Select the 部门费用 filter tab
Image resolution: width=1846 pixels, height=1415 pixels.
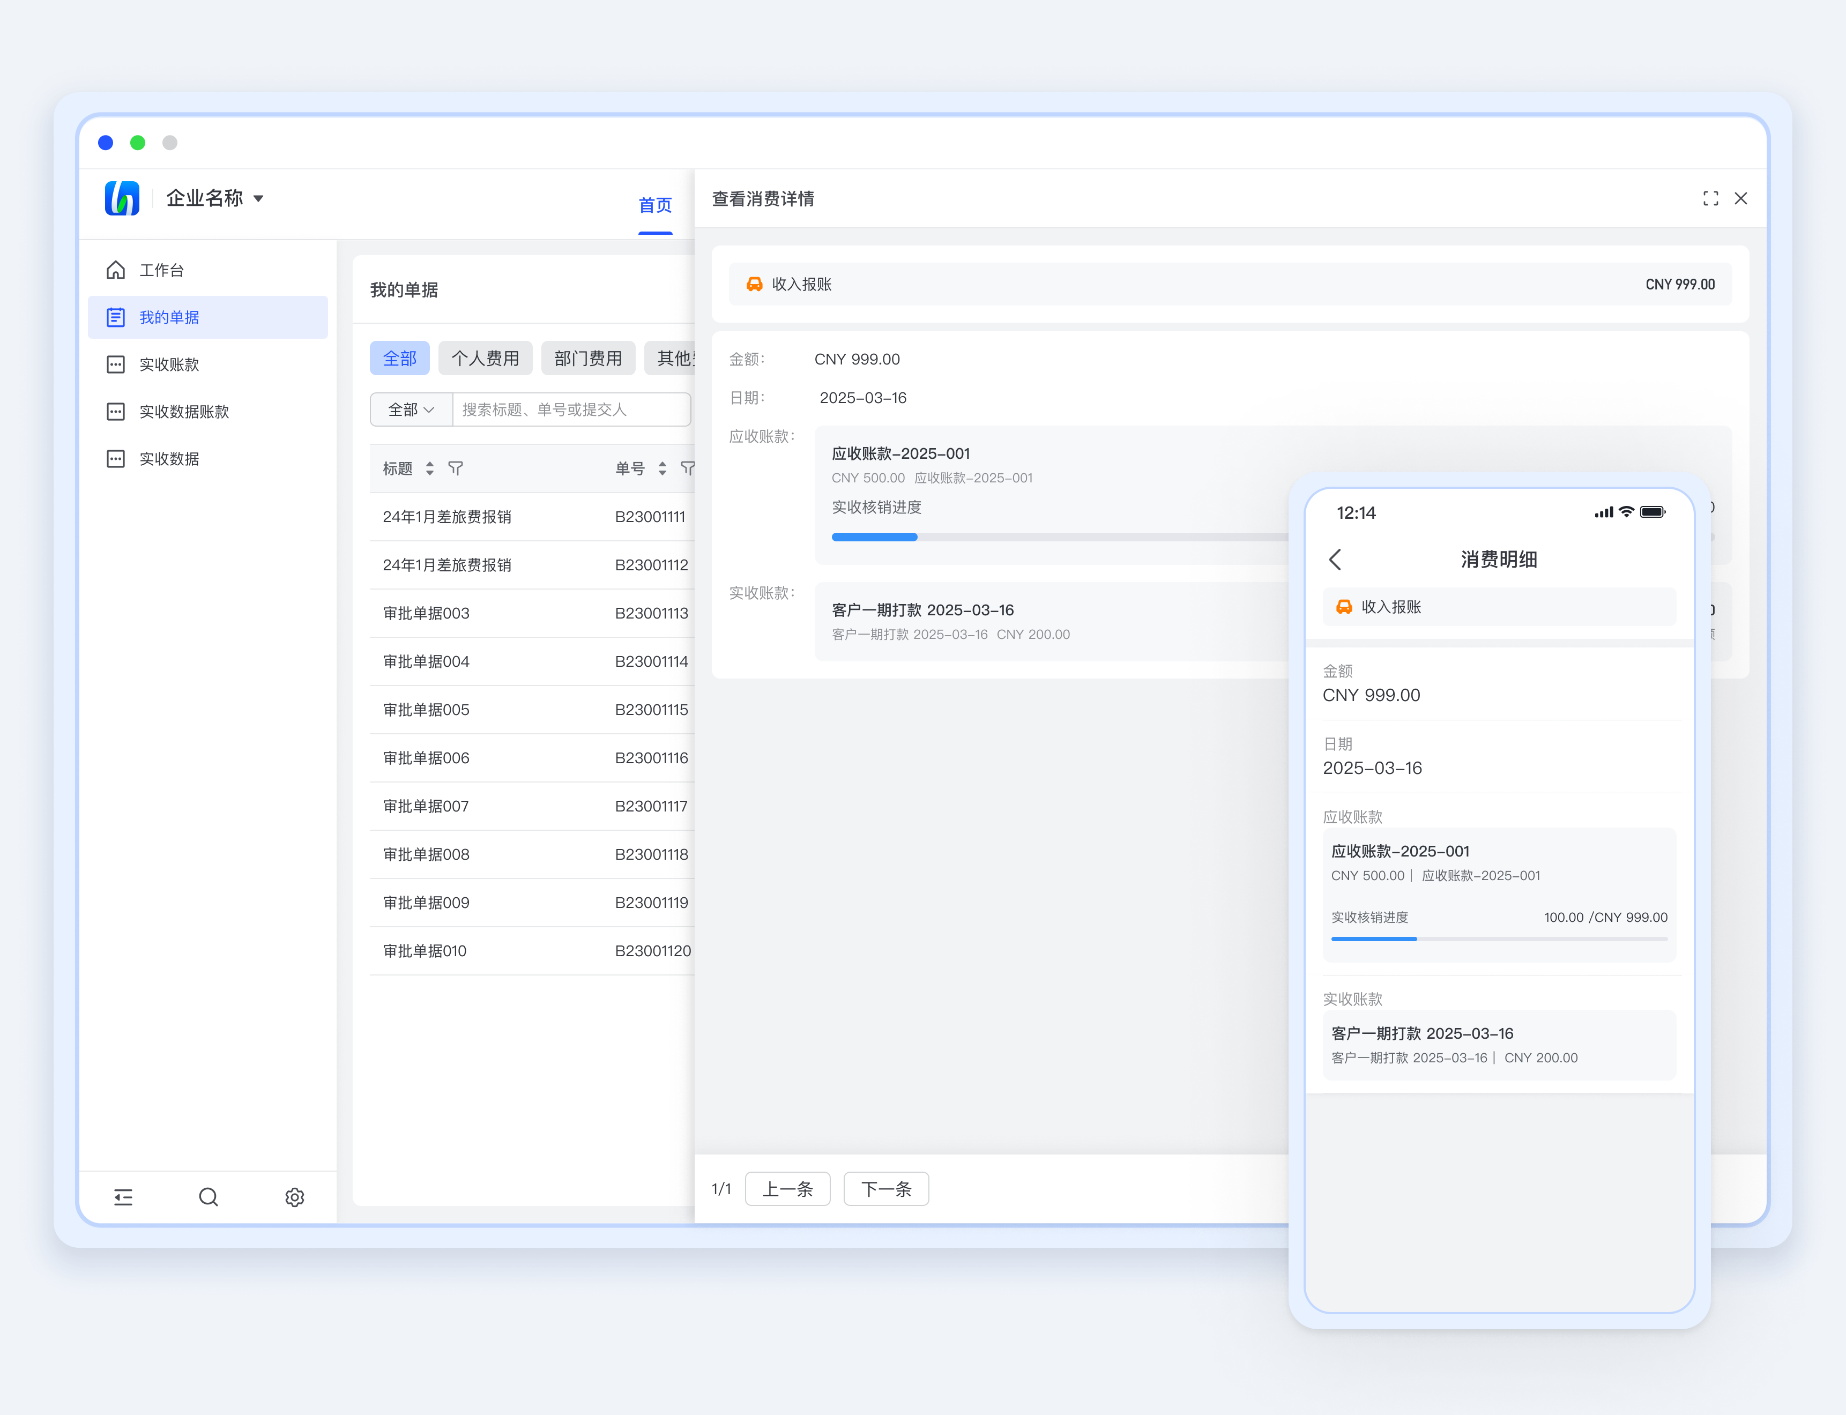pyautogui.click(x=588, y=359)
